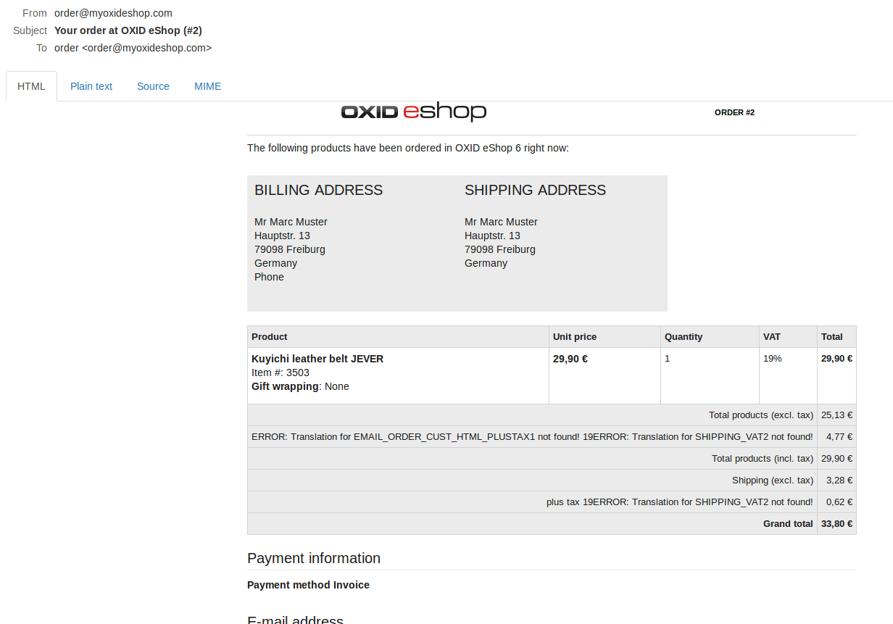Click the Product column header
This screenshot has width=893, height=624.
270,336
